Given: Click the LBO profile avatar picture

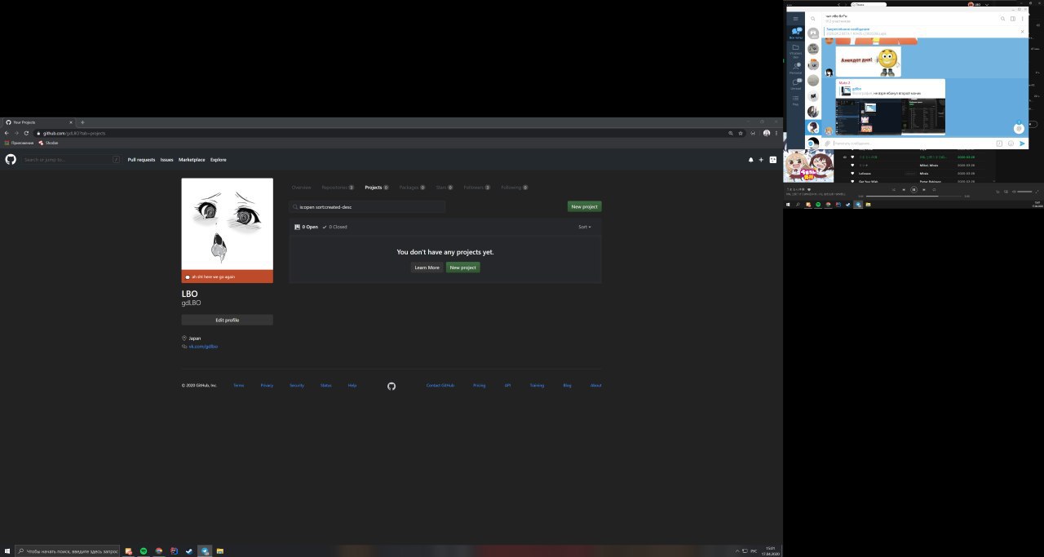Looking at the screenshot, I should 227,224.
